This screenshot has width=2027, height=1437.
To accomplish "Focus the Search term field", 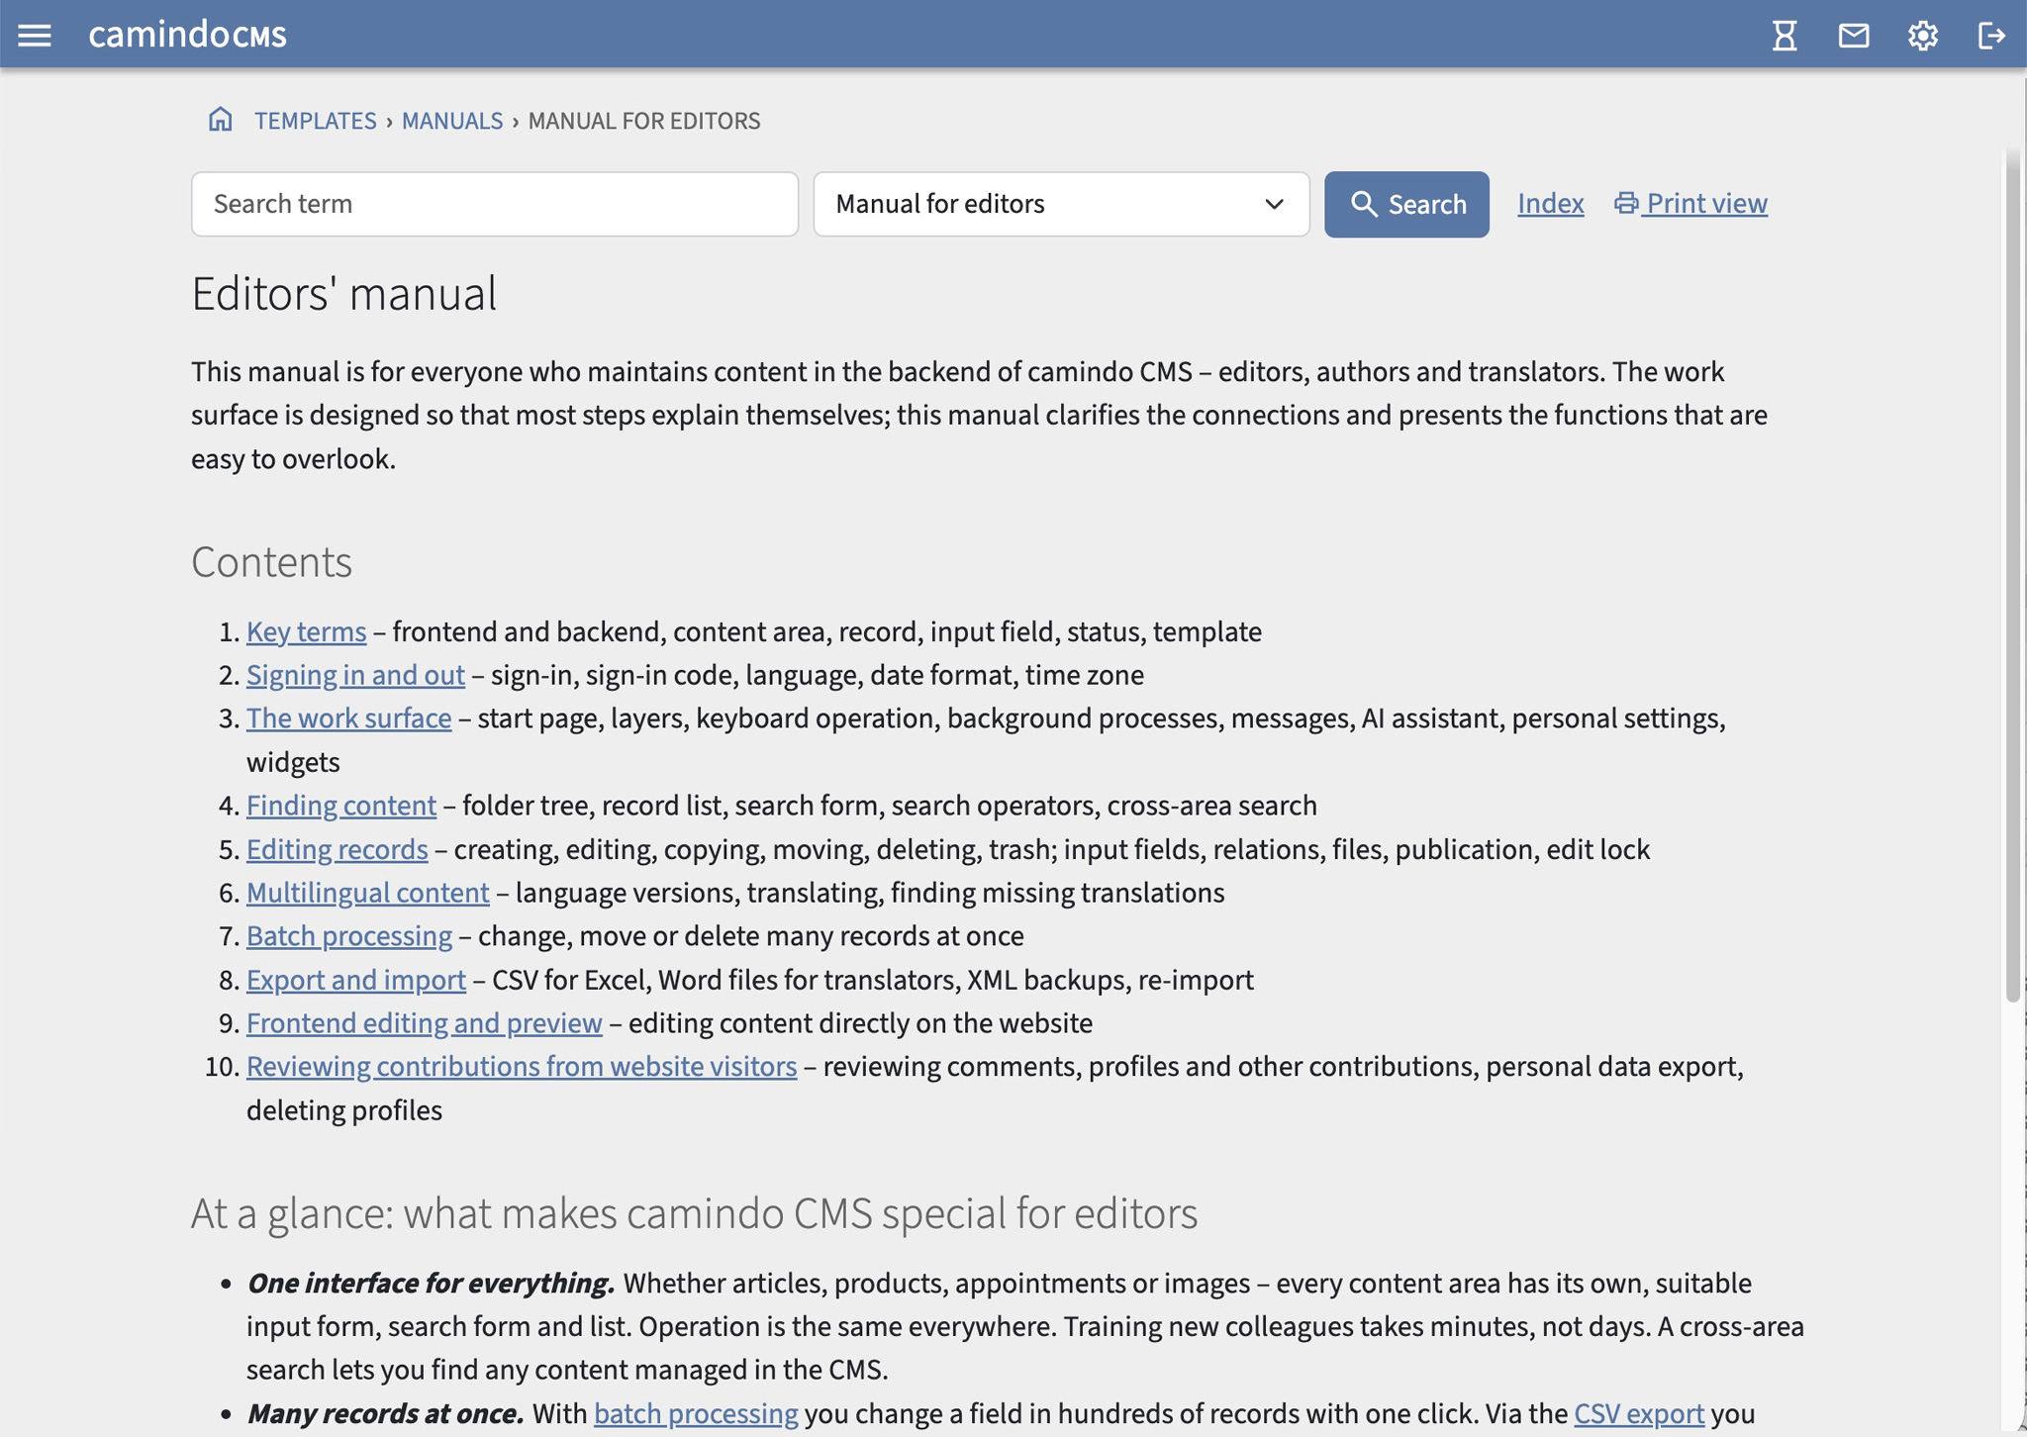I will tap(495, 204).
